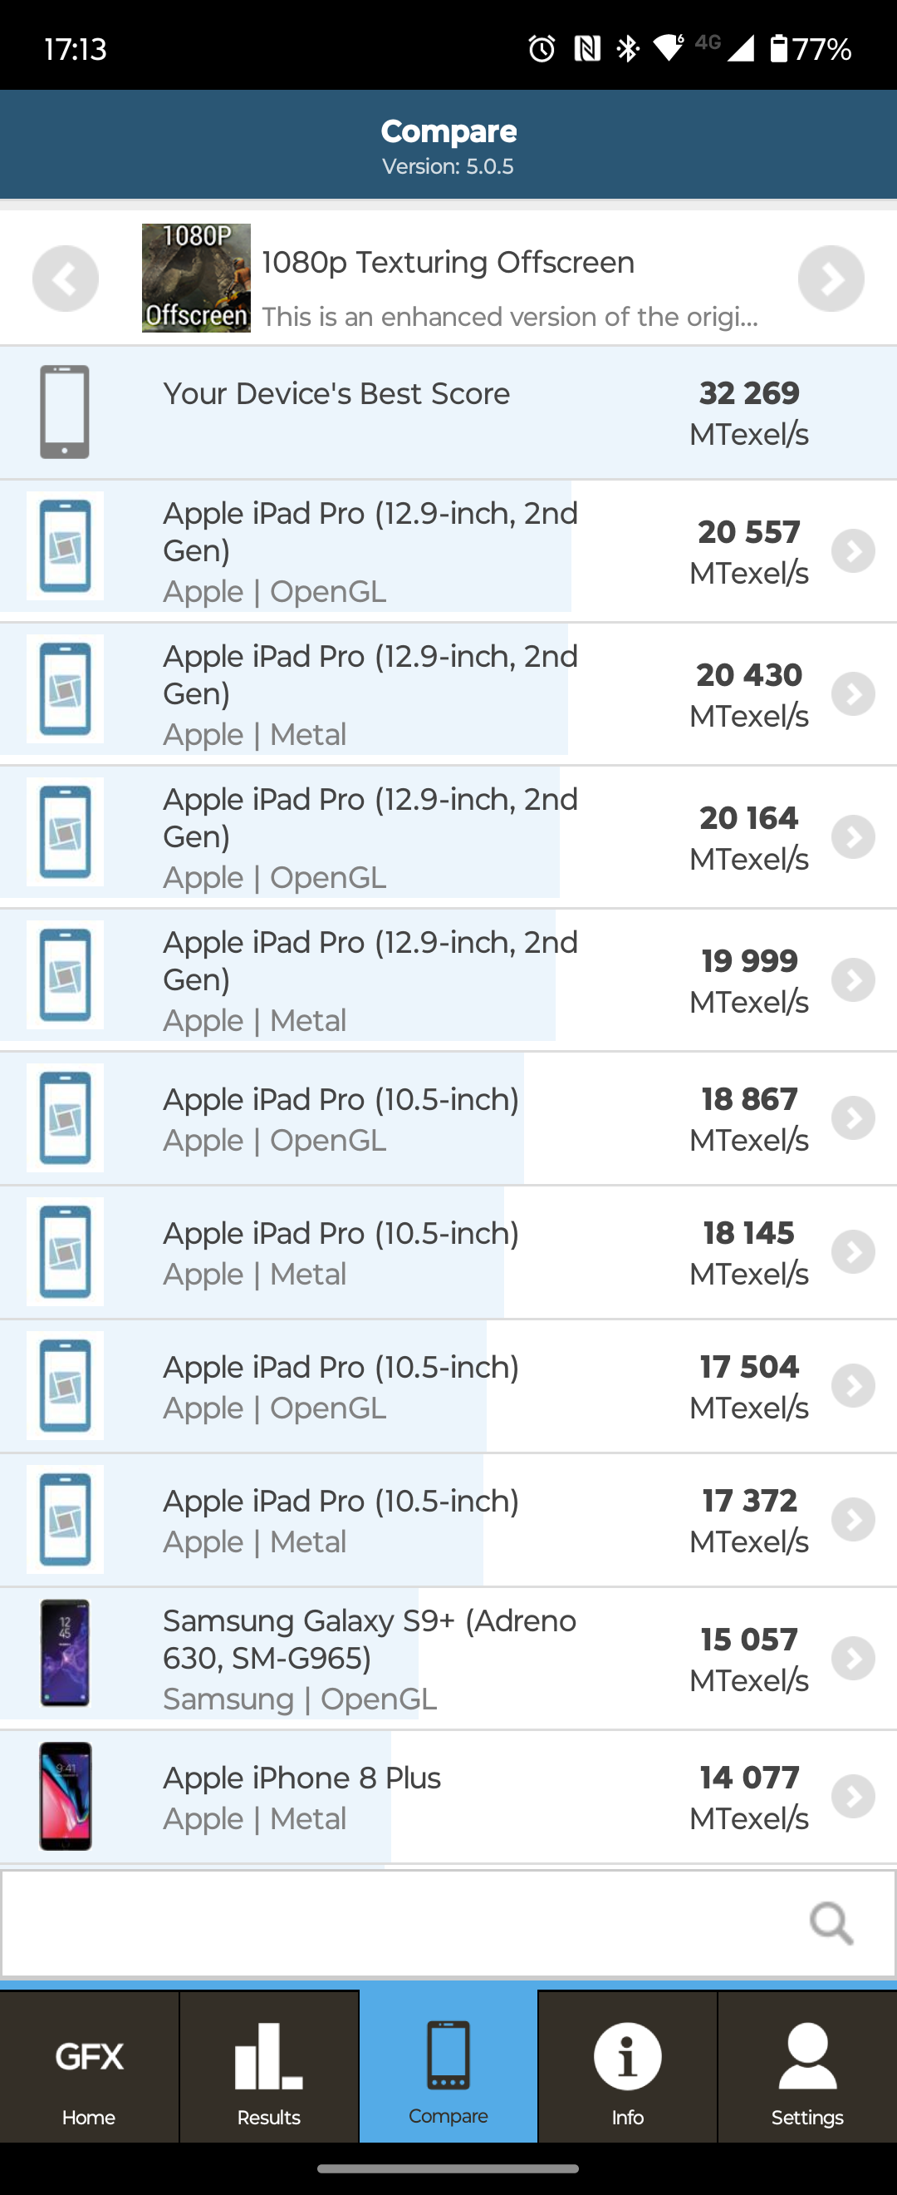The height and width of the screenshot is (2195, 897).
Task: Expand the 20 557 MTexel/s iPad Pro entry
Action: tap(853, 550)
